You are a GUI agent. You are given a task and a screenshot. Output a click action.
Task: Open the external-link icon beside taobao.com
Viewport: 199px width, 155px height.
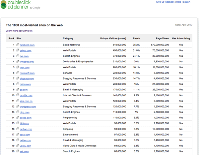point(18,129)
